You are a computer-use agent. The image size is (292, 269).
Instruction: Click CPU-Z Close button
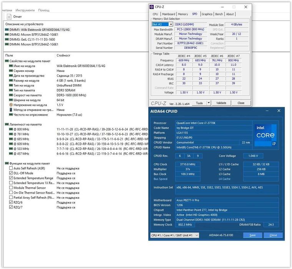241,103
